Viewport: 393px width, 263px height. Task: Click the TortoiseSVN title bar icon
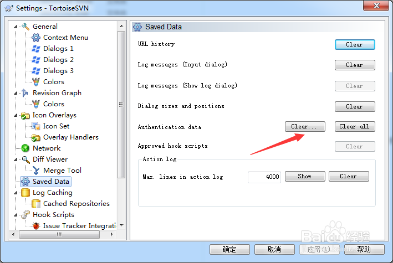(9, 8)
